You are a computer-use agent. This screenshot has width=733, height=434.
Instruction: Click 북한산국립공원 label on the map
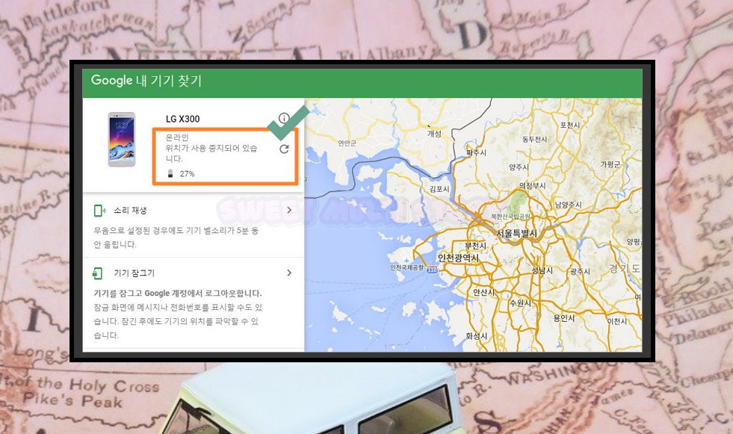(510, 217)
